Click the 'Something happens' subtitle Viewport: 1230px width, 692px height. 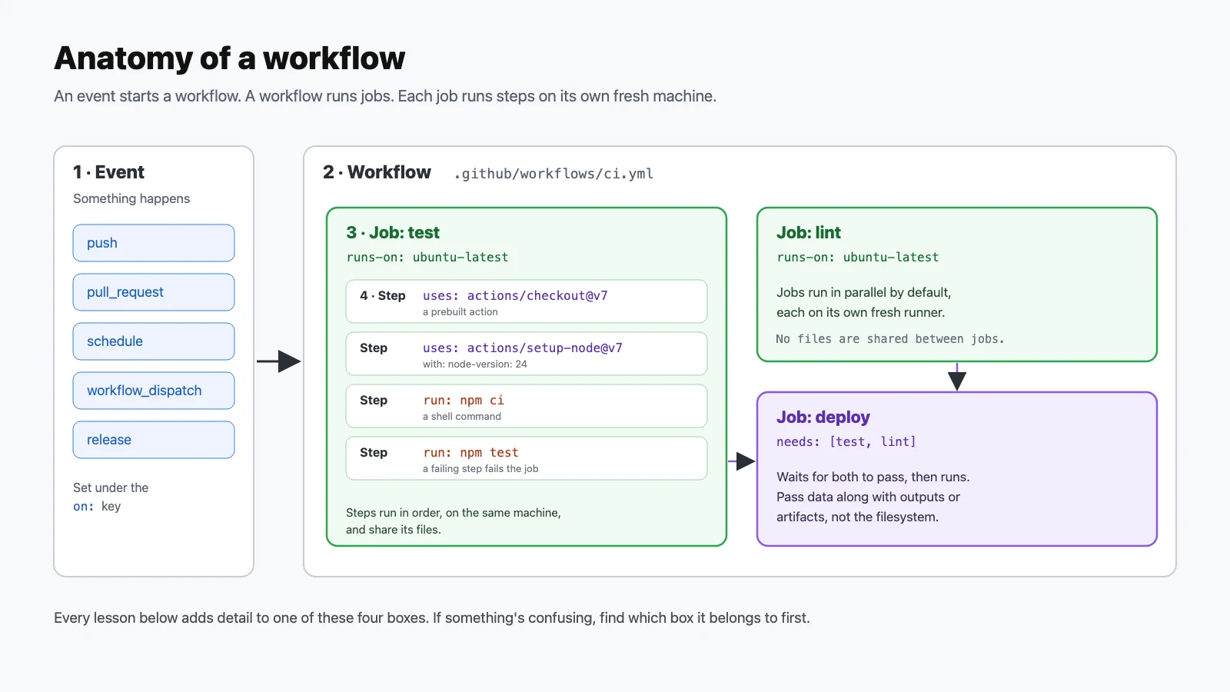point(131,198)
